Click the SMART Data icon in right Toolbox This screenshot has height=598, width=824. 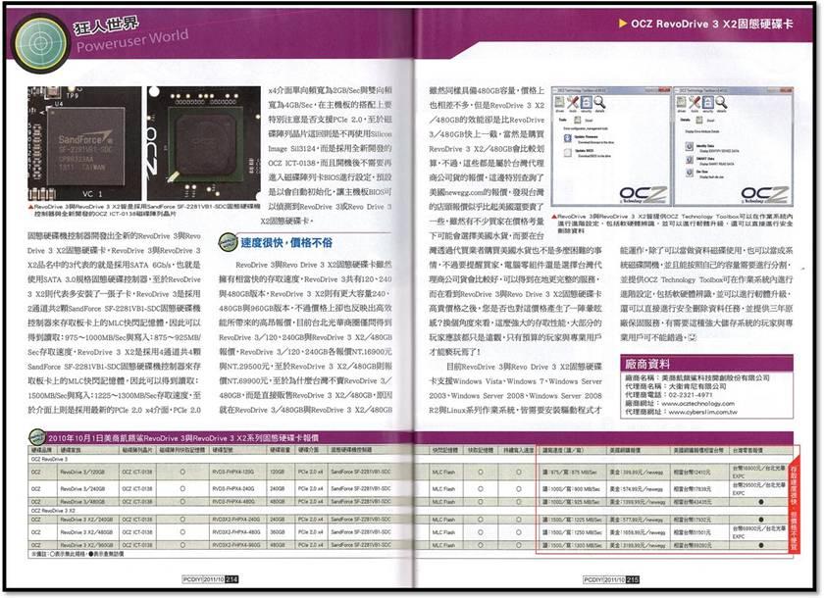coord(689,160)
